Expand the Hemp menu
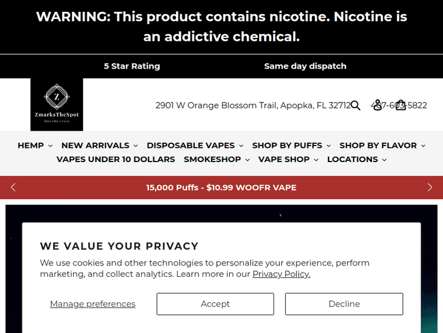This screenshot has width=443, height=333. pyautogui.click(x=35, y=146)
